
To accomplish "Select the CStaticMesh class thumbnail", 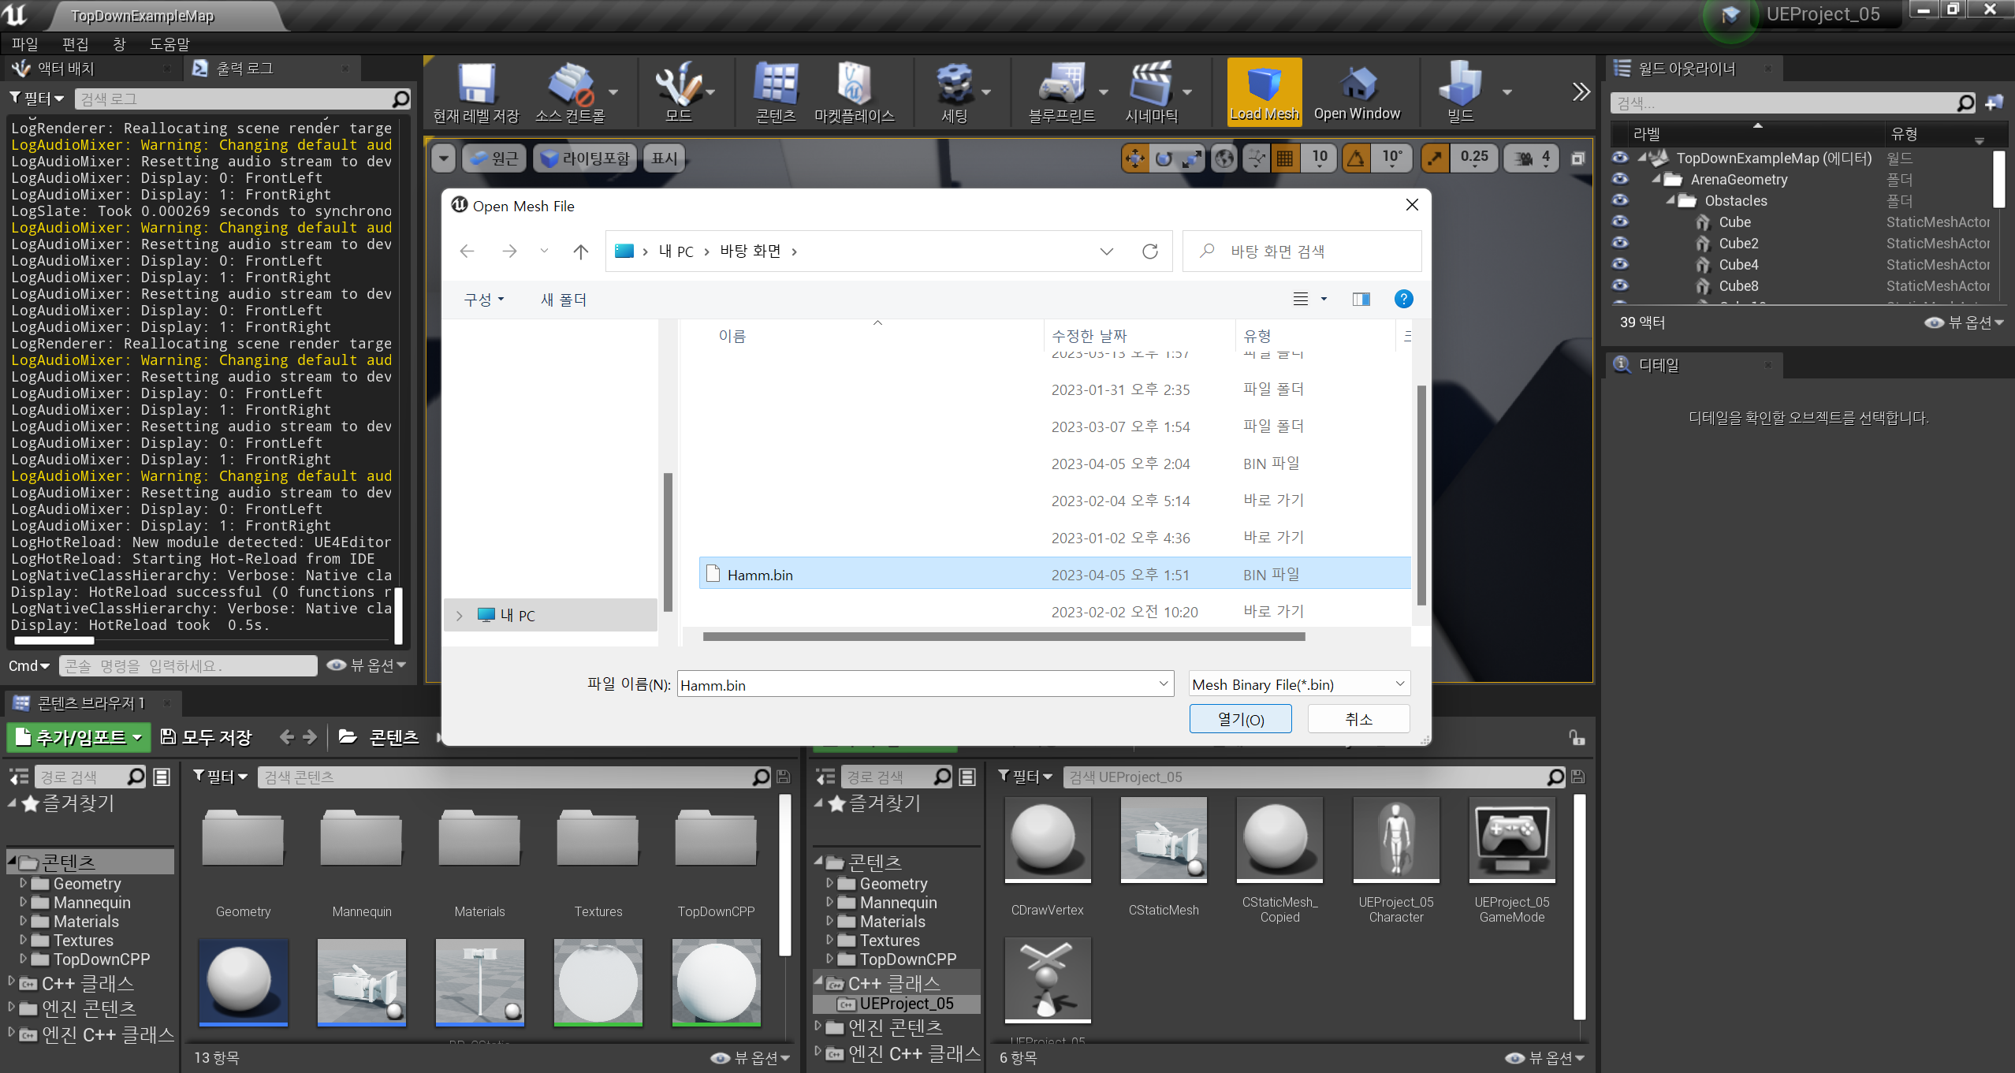I will point(1163,840).
